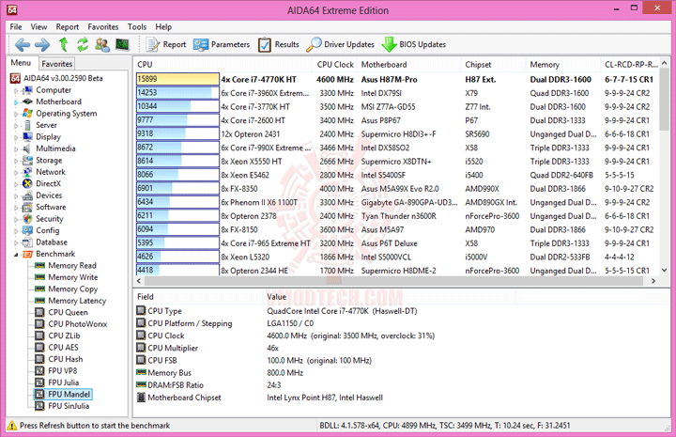Expand the Operating System node
Viewport: 676px width, 437px height.
pos(16,114)
